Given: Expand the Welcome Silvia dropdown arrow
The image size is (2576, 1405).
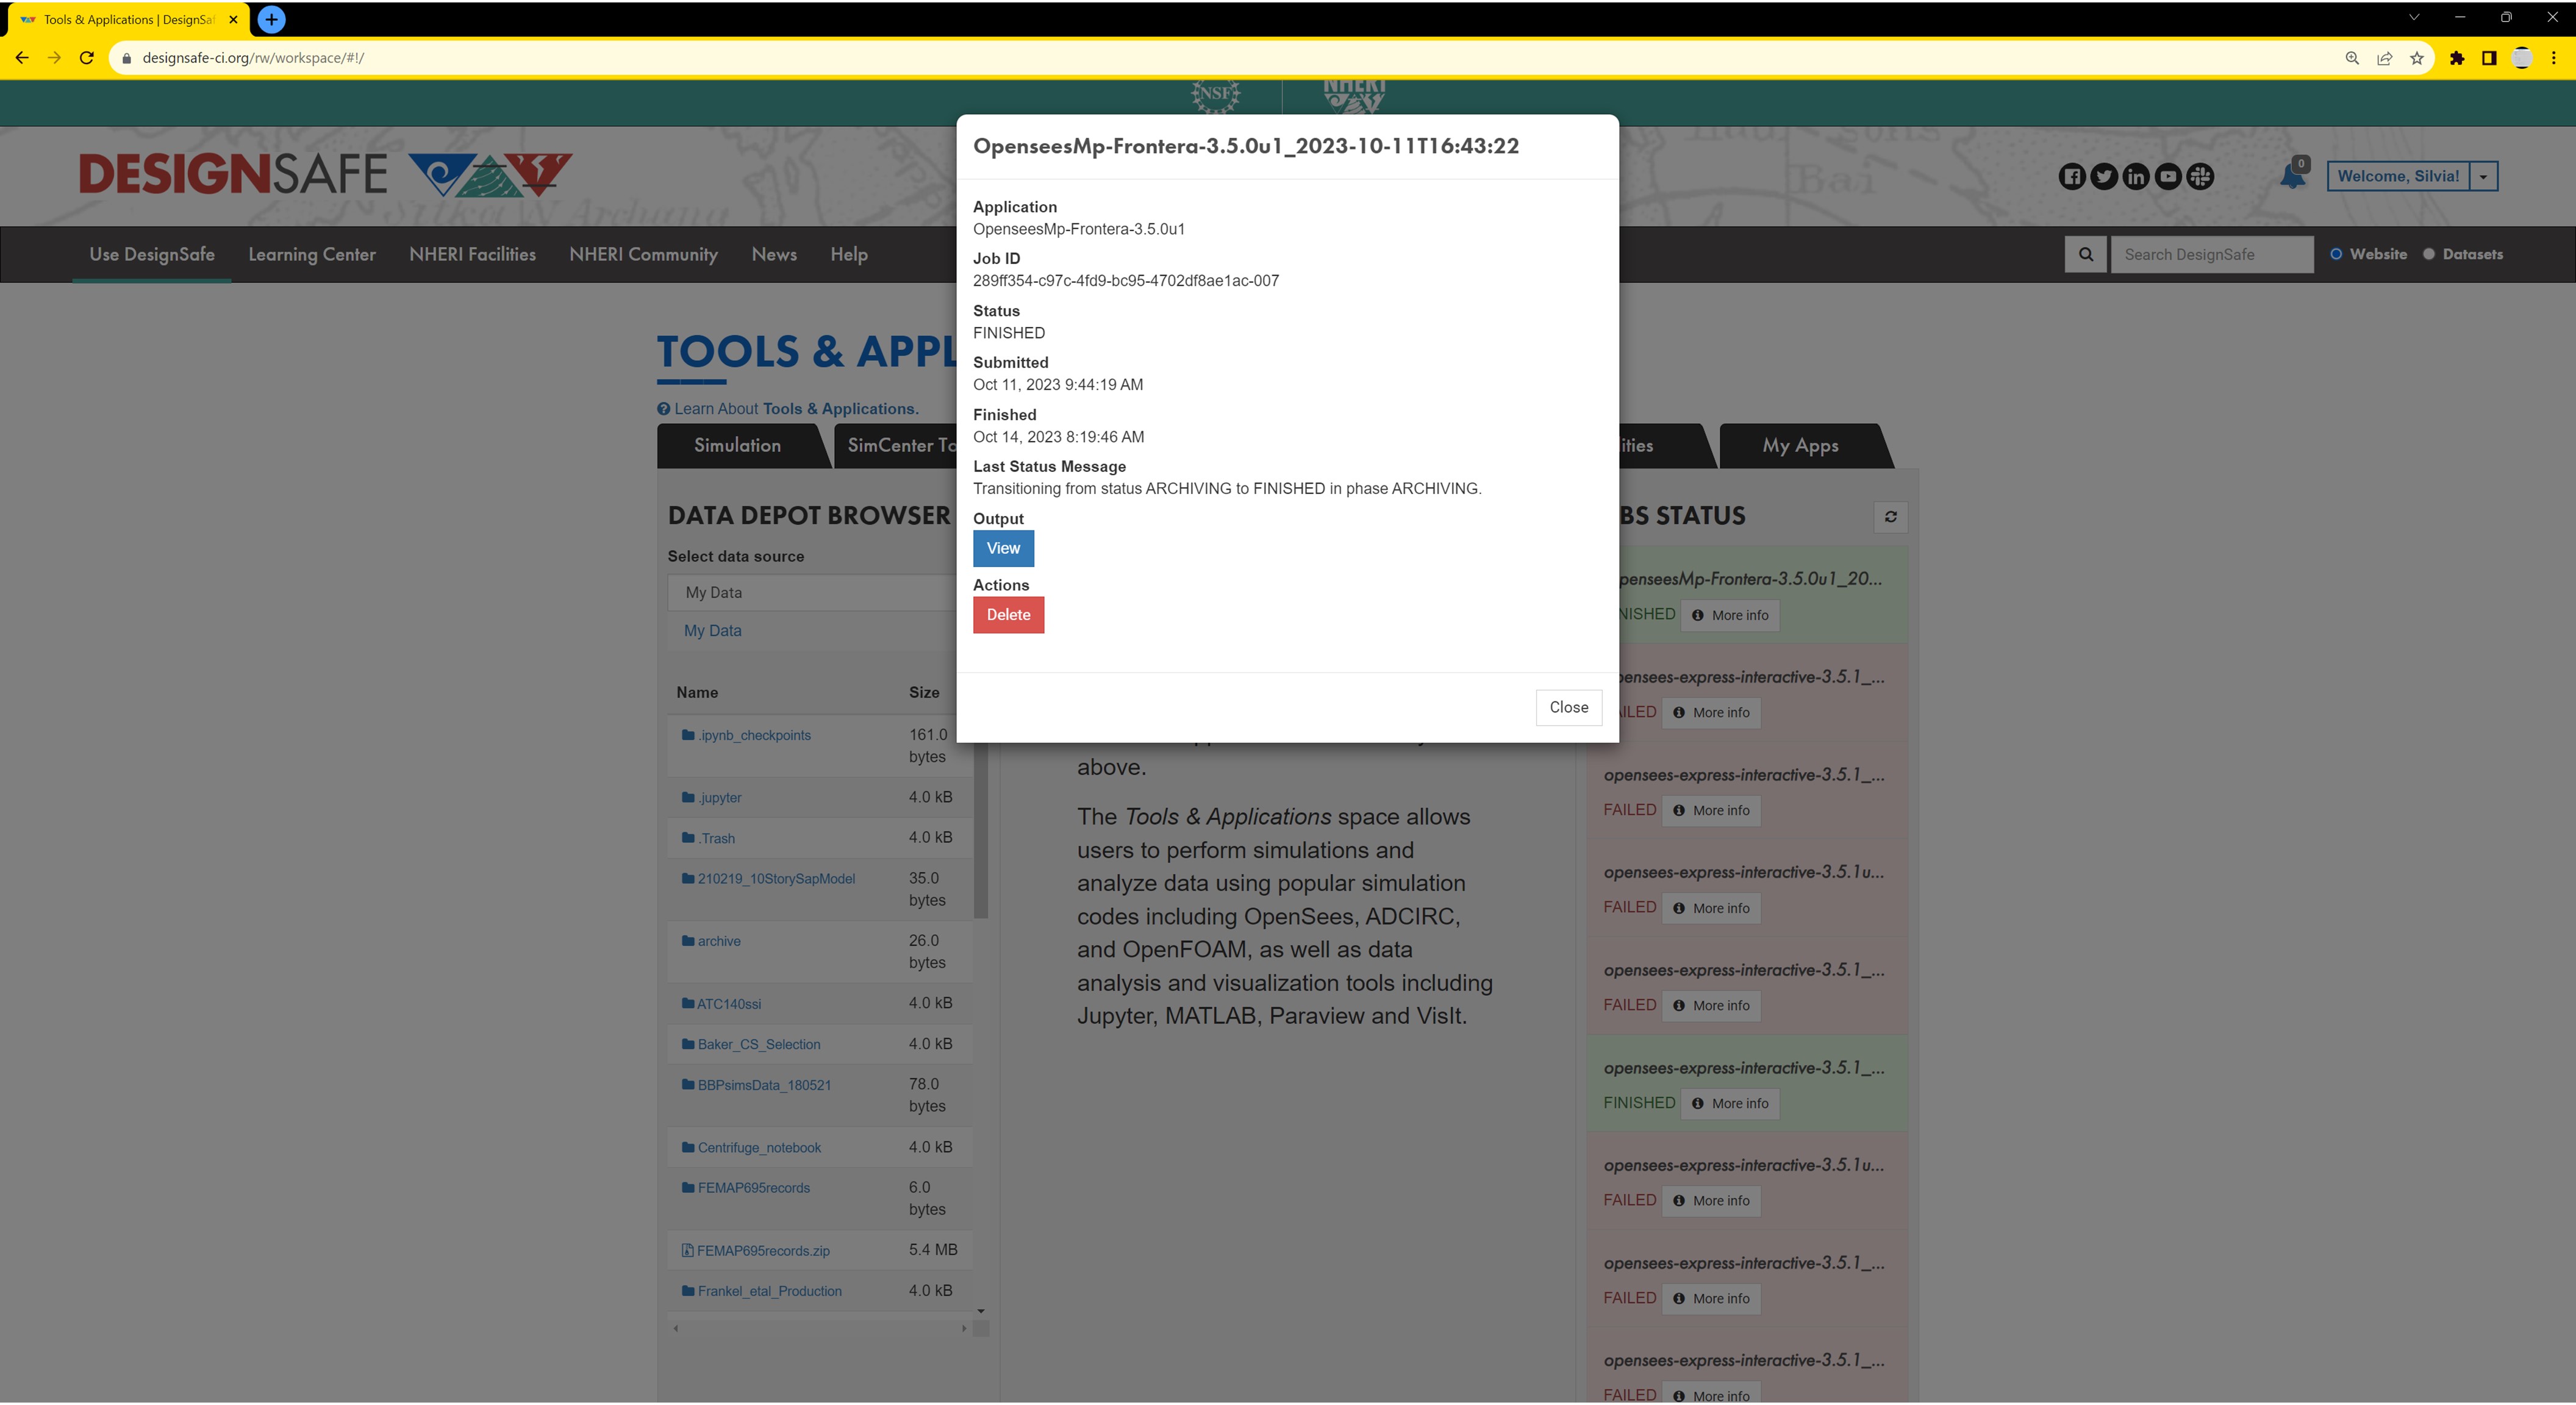Looking at the screenshot, I should click(x=2483, y=177).
